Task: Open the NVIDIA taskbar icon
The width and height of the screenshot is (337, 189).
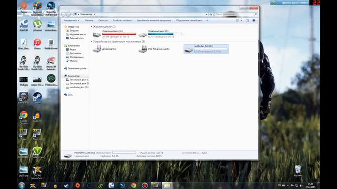Action: coord(100,185)
